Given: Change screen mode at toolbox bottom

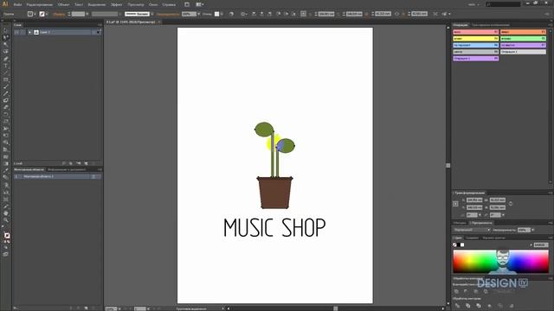Looking at the screenshot, I should [x=6, y=254].
